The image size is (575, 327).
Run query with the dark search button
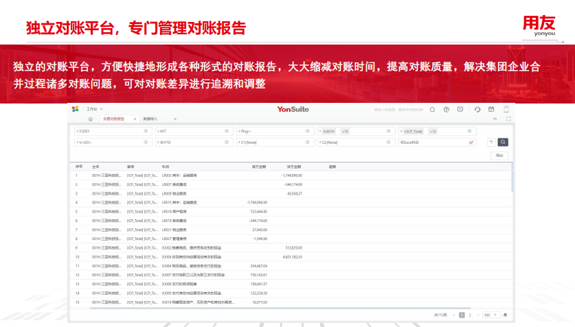[503, 142]
